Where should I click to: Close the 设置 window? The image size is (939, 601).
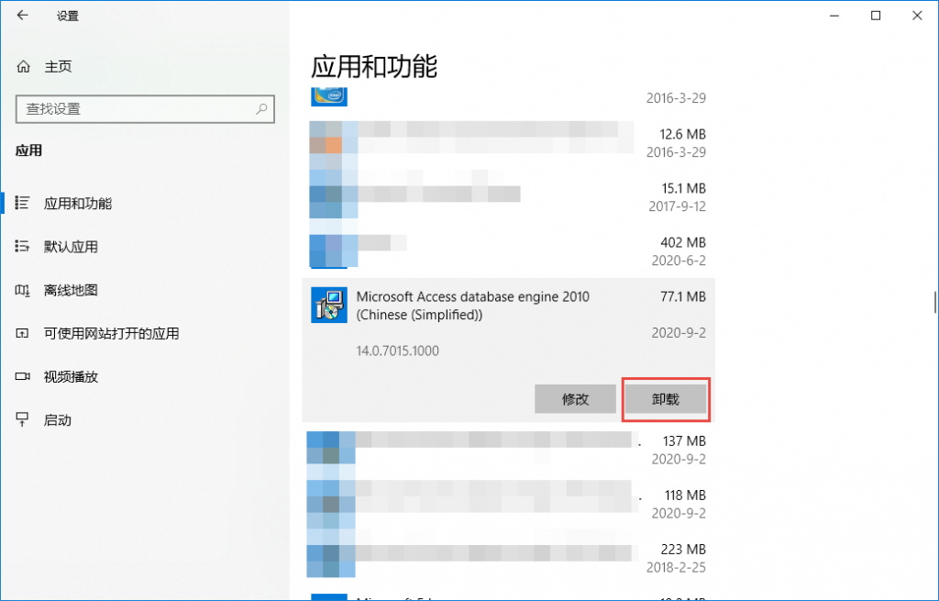(x=917, y=16)
